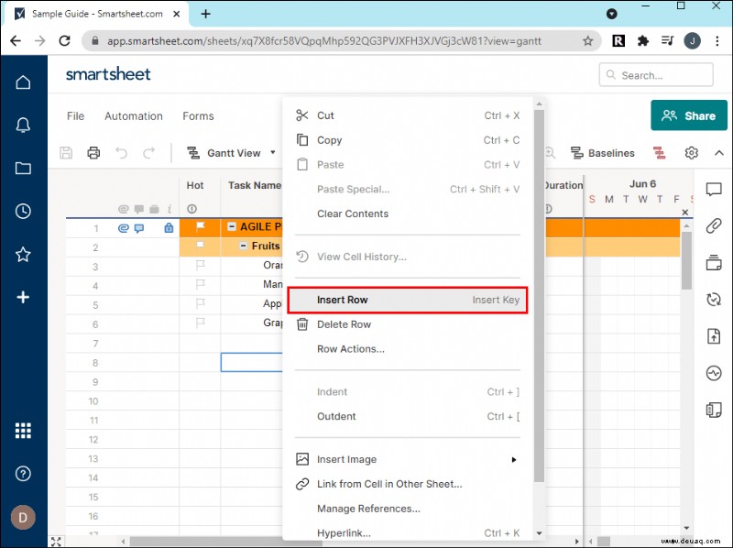The height and width of the screenshot is (548, 733).
Task: Choose Cut from context menu
Action: click(x=407, y=115)
